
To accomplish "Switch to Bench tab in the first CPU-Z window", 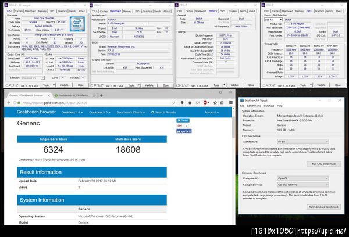I will (x=72, y=11).
